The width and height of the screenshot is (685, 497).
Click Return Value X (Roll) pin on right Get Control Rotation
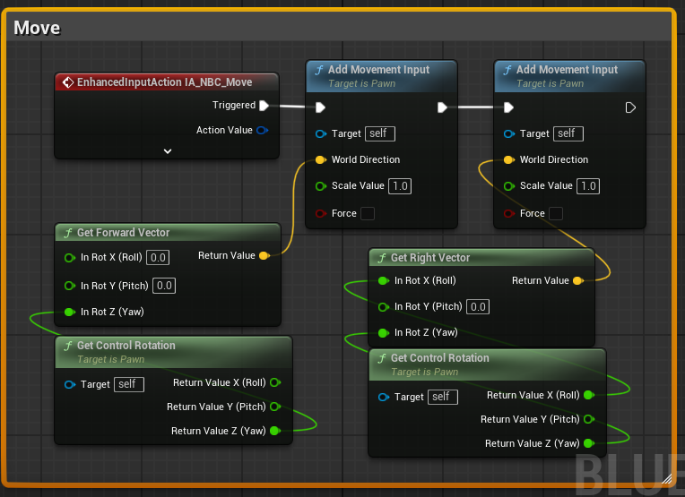coord(589,395)
